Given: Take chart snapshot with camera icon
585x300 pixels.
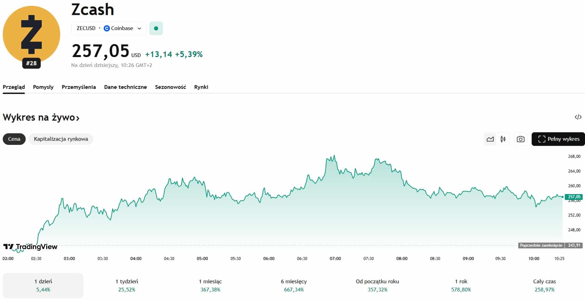Looking at the screenshot, I should click(x=520, y=139).
